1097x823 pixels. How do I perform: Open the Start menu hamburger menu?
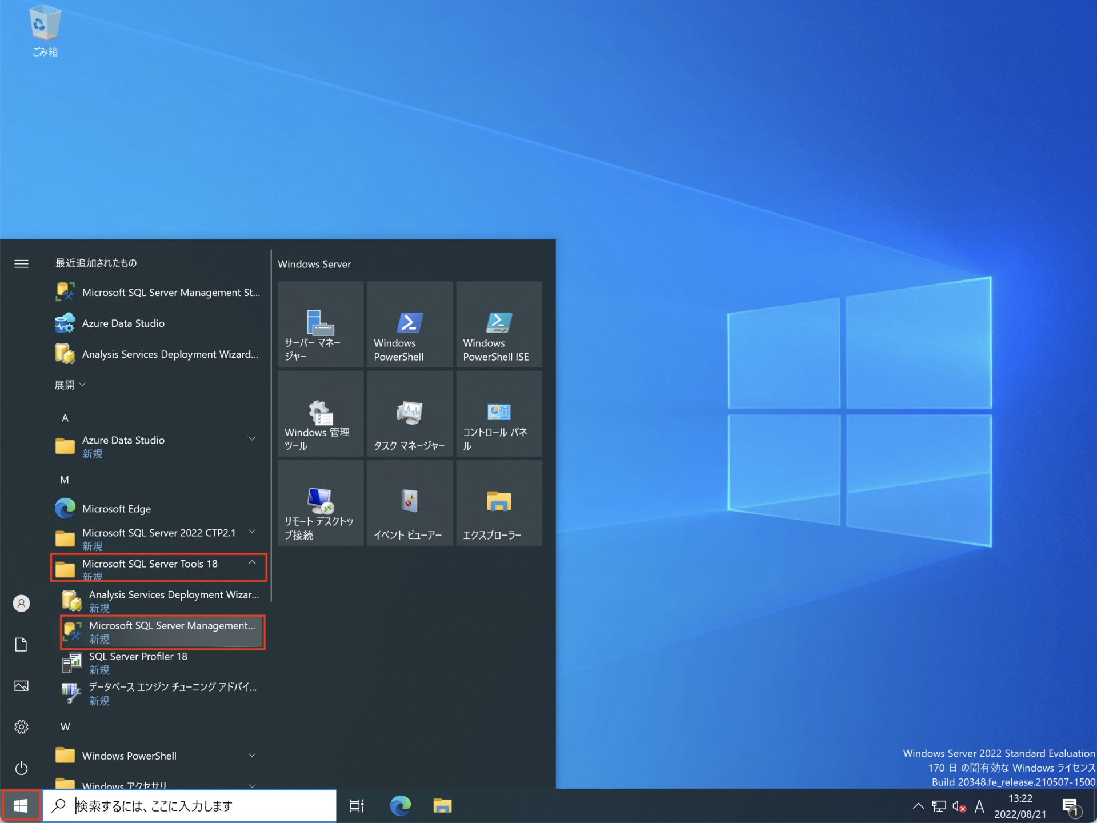21,263
